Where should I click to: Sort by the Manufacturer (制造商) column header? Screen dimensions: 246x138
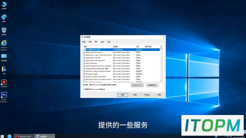click(124, 47)
